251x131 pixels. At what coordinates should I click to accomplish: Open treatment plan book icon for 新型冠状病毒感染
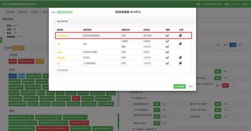click(x=180, y=36)
